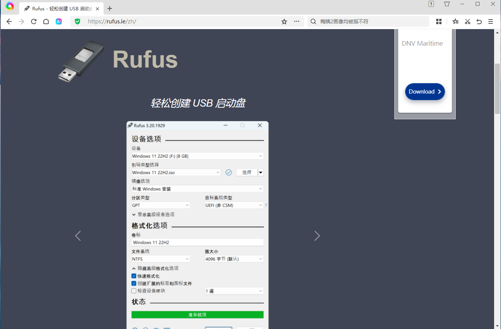The image size is (501, 329).
Task: Select the Rufus browser tab
Action: tap(61, 8)
